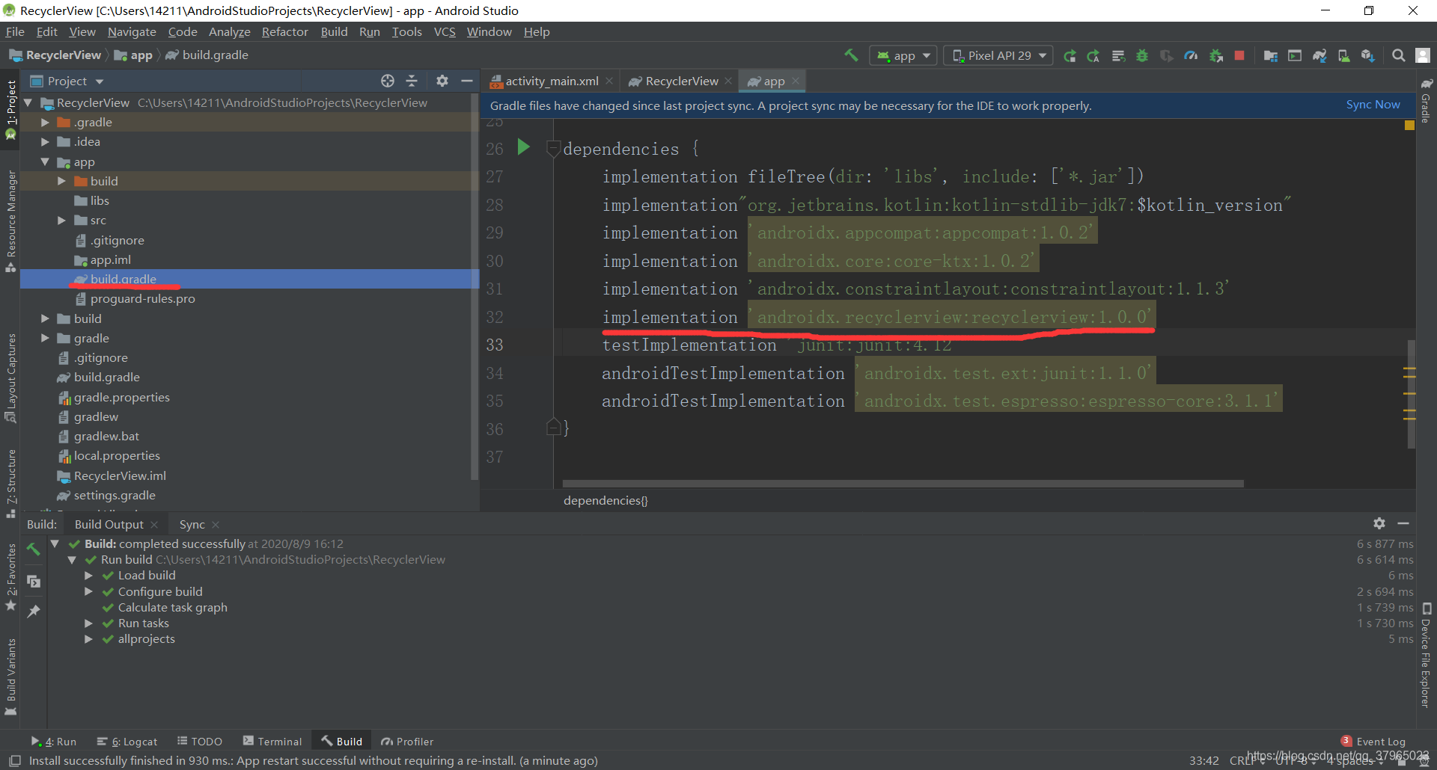The width and height of the screenshot is (1437, 770).
Task: Click the Sync Now link
Action: 1373,105
